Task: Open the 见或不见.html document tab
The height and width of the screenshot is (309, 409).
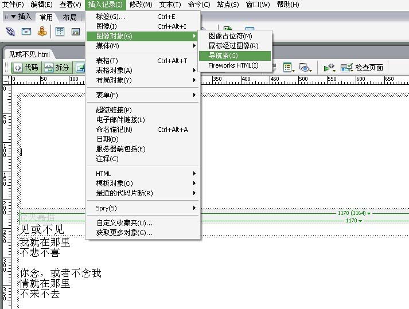Action: (30, 54)
